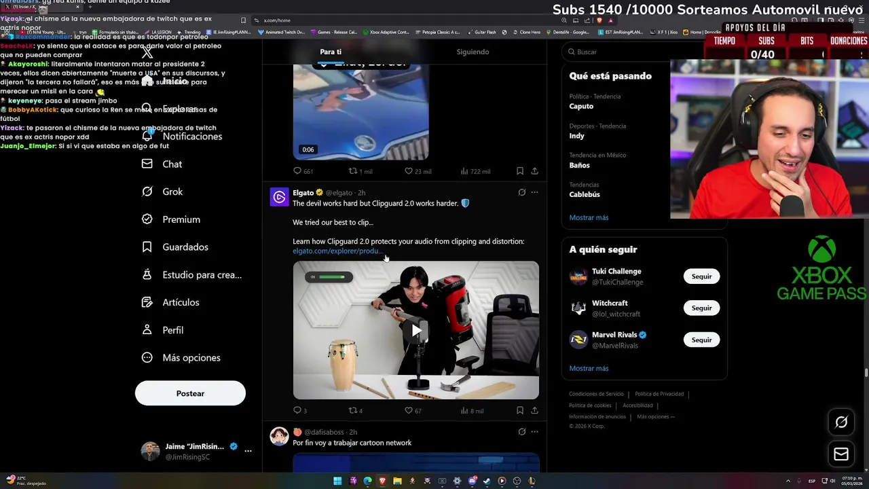Share the Elgato post
869x489 pixels.
(x=534, y=410)
